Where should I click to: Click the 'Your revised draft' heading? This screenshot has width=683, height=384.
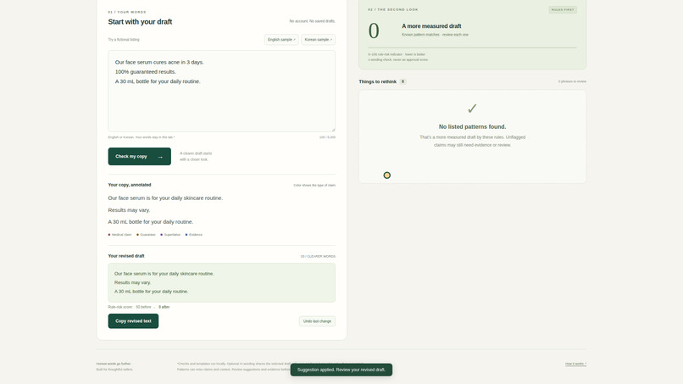tap(126, 256)
